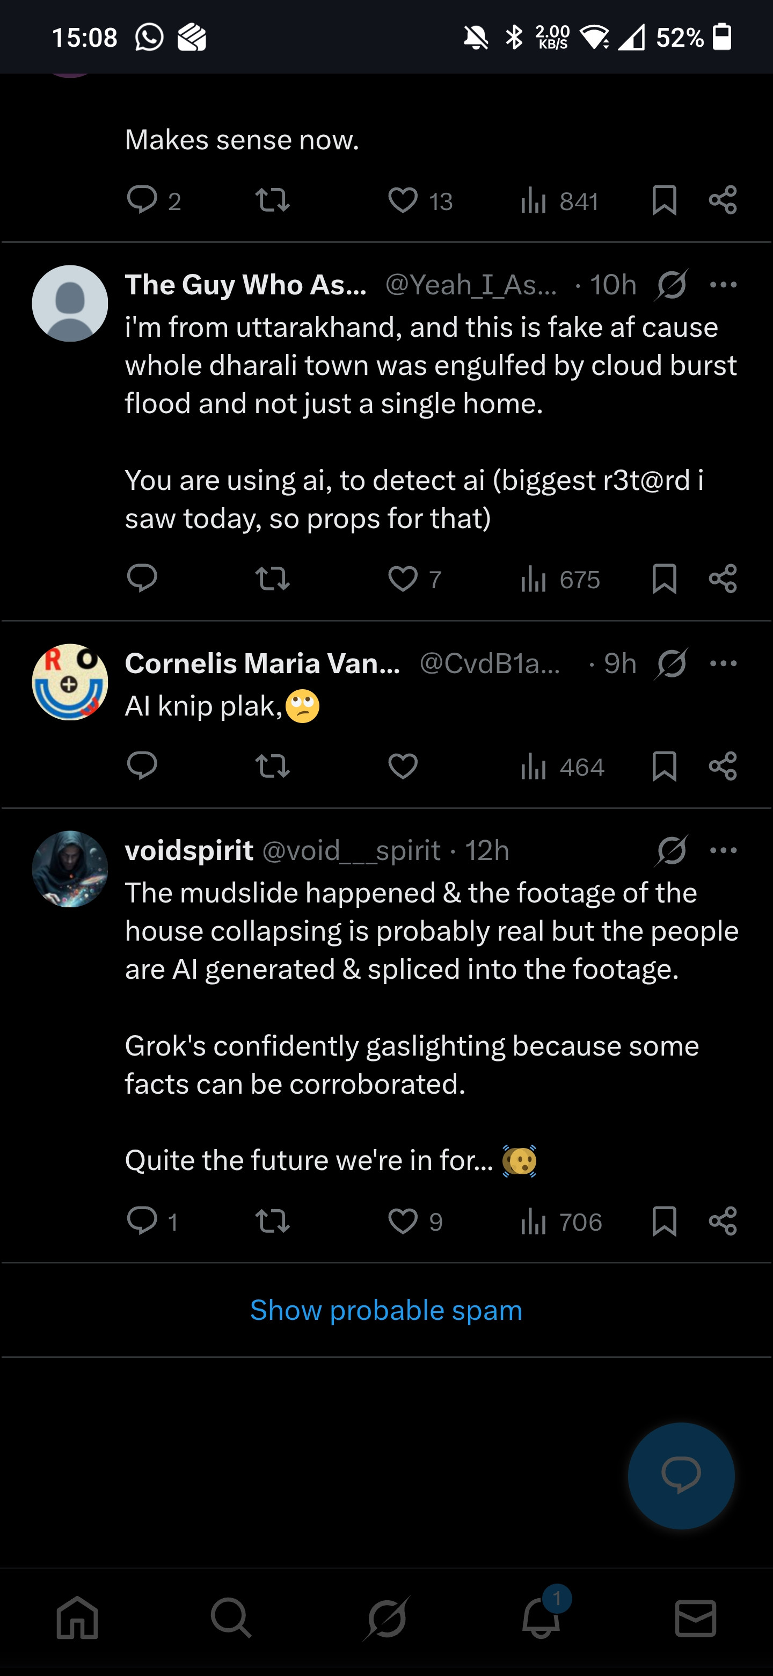Open the floating compose reply button
This screenshot has width=773, height=1676.
681,1475
